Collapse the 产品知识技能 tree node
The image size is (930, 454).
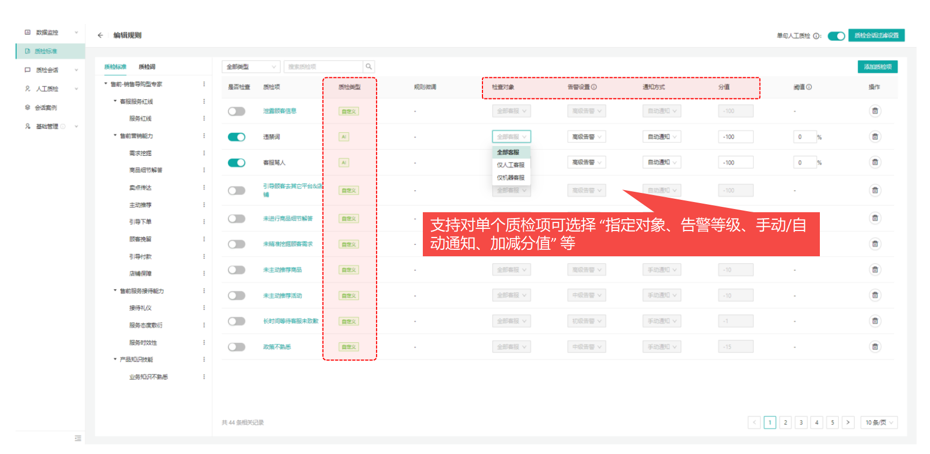[115, 359]
